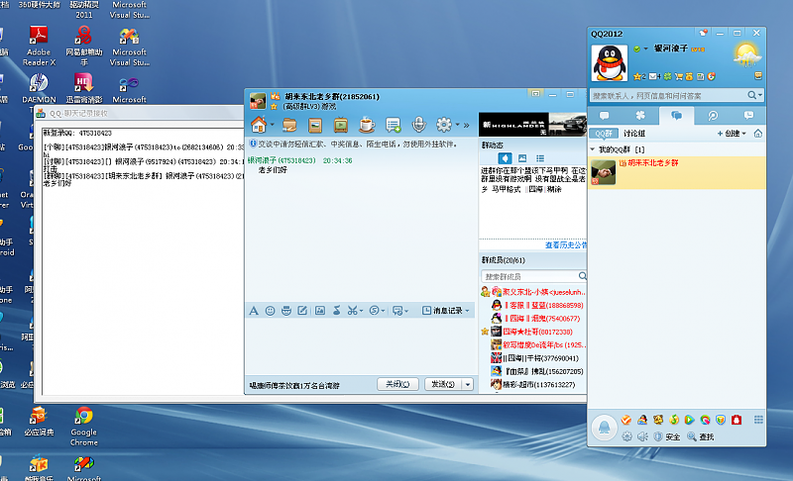The height and width of the screenshot is (481, 793).
Task: Open the QQ contacts chat-bubble tab
Action: [604, 116]
